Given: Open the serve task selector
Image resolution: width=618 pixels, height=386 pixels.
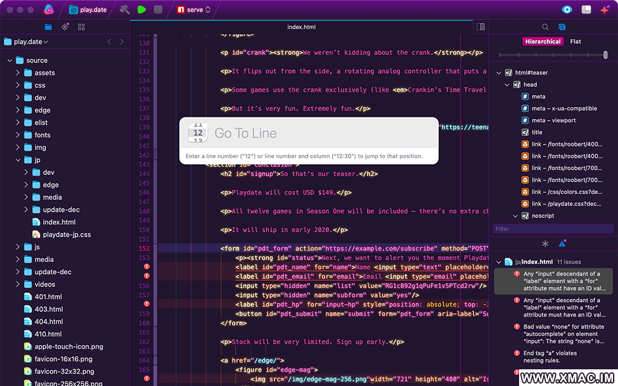Looking at the screenshot, I should tap(193, 9).
